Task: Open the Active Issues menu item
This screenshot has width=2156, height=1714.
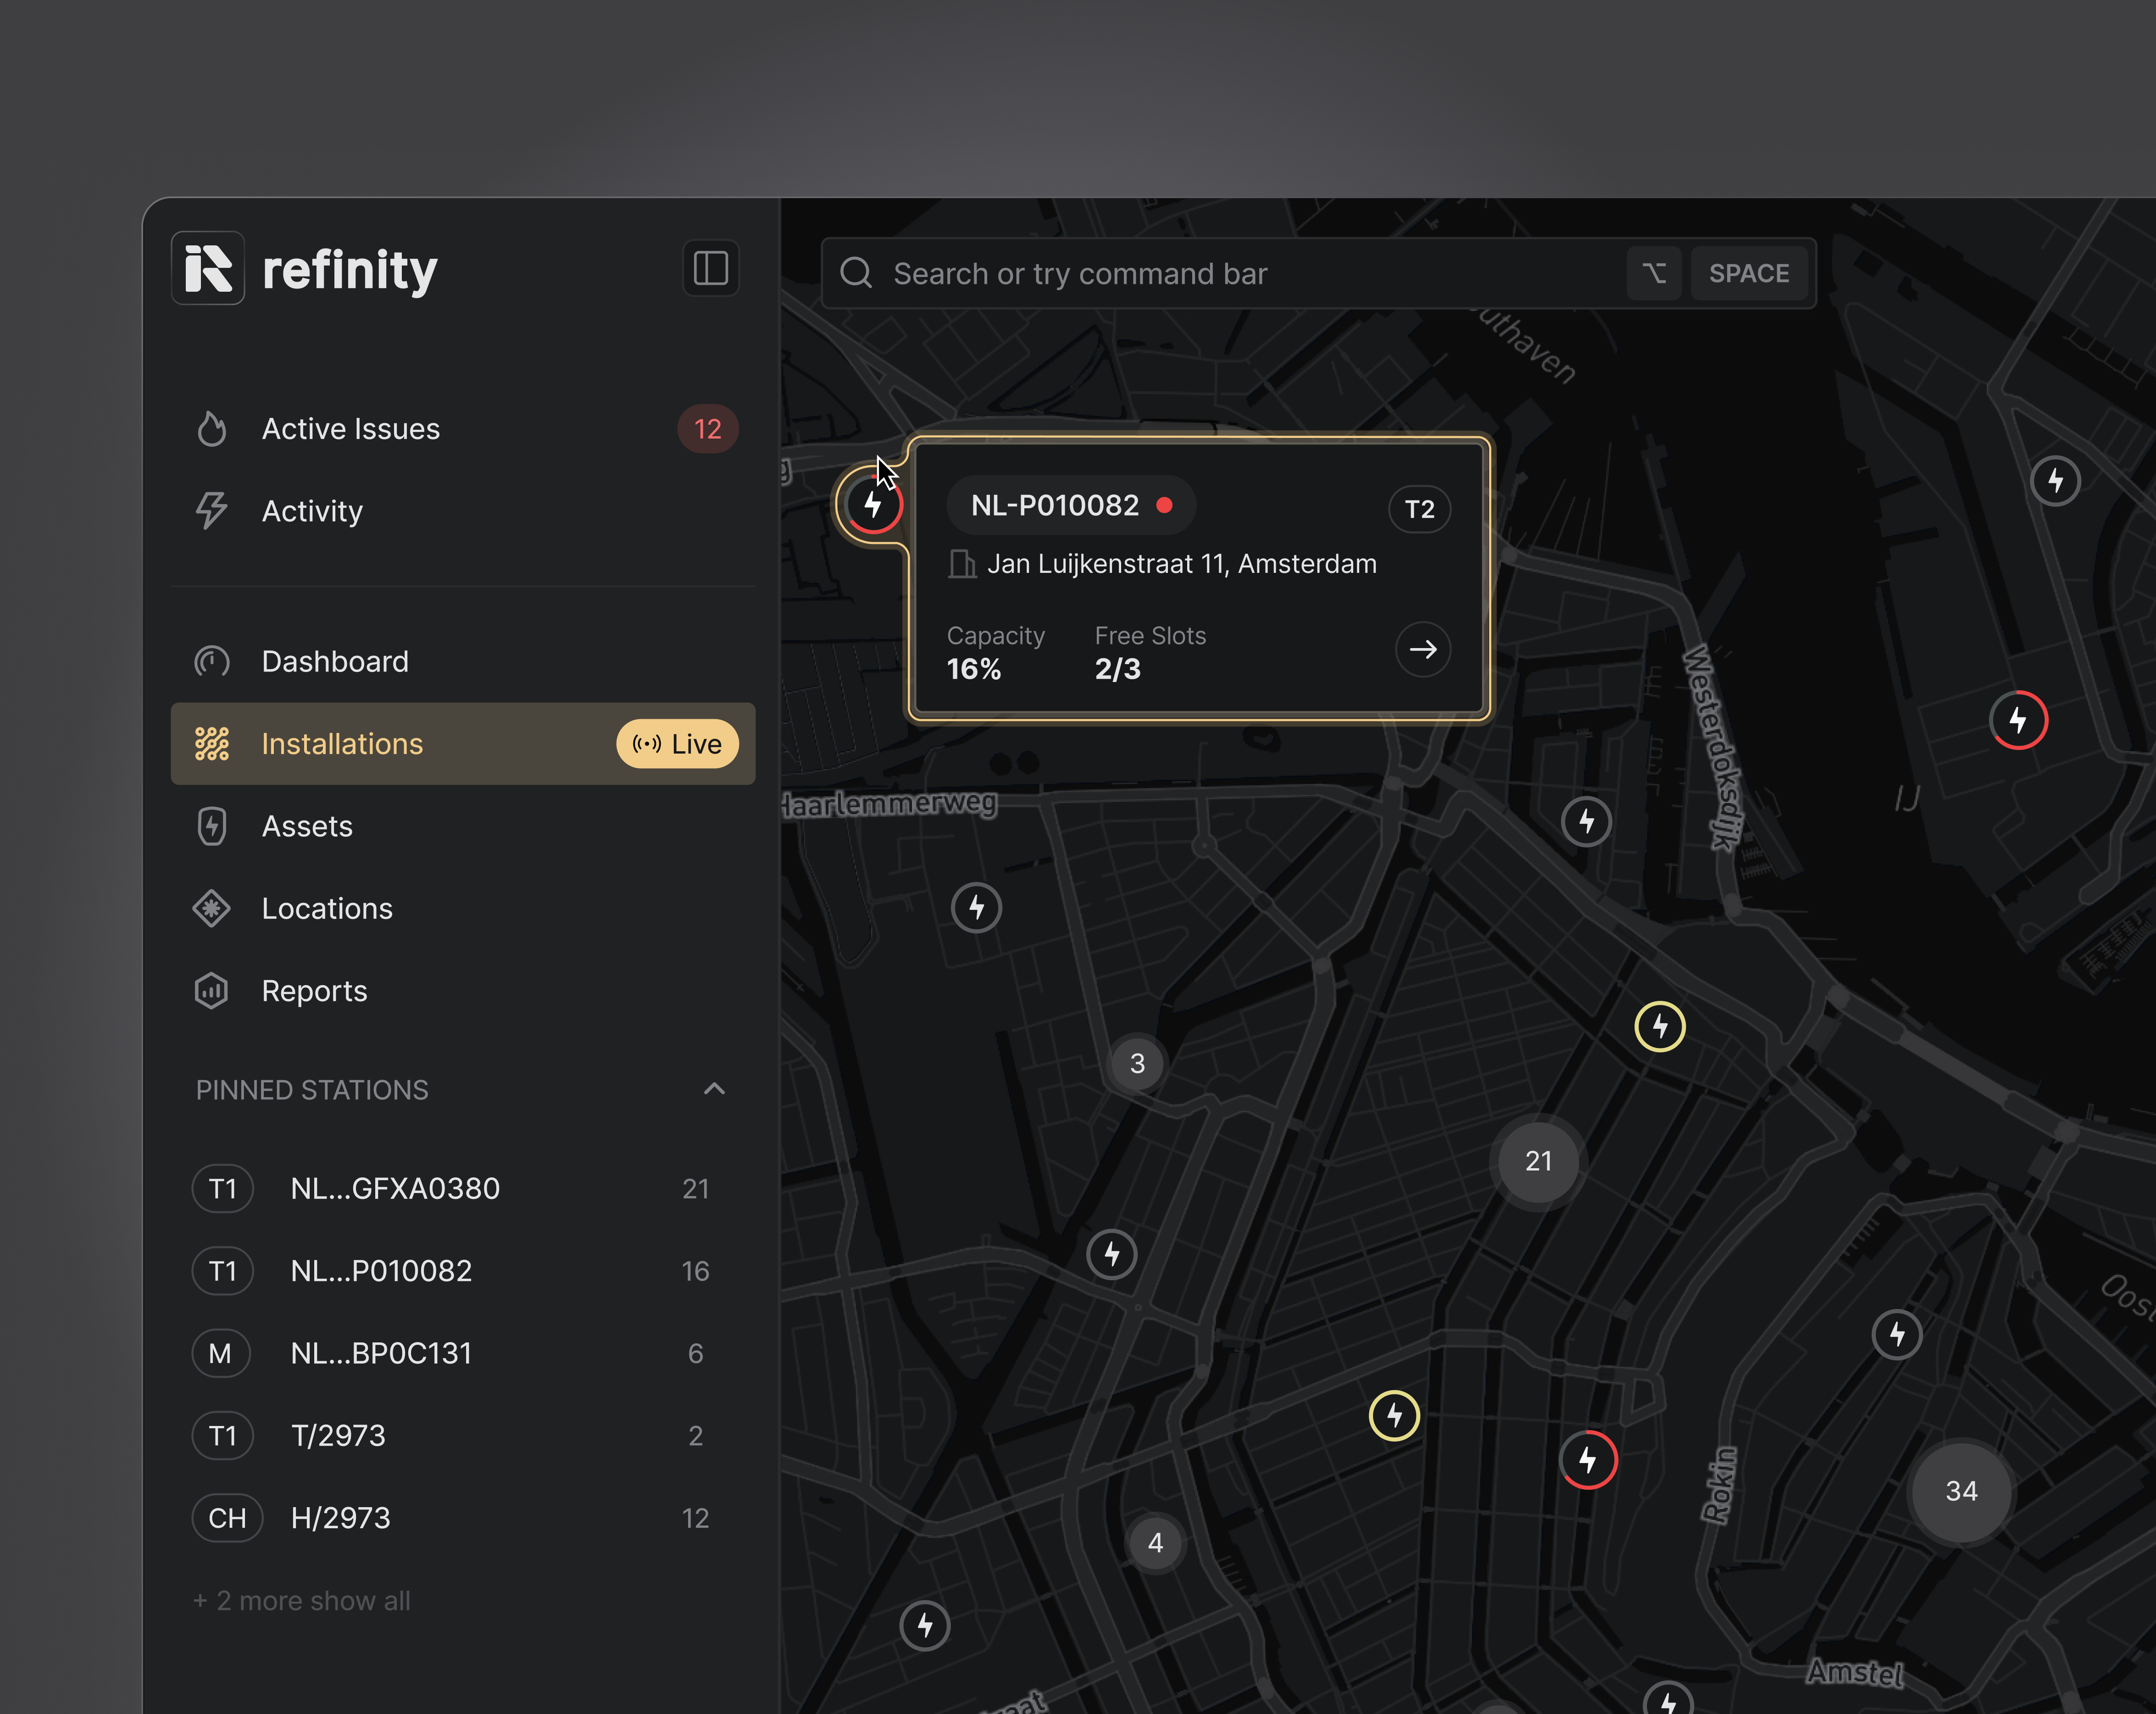Action: point(463,429)
